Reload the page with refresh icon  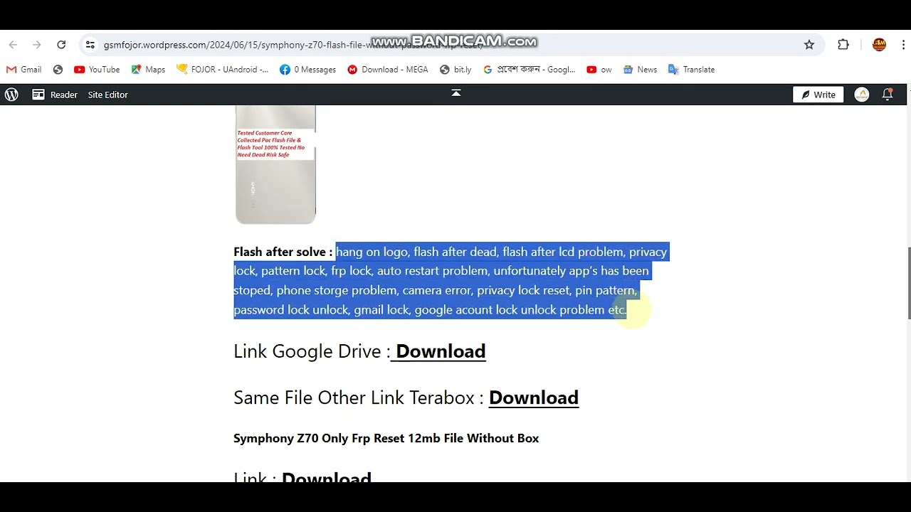(x=61, y=45)
